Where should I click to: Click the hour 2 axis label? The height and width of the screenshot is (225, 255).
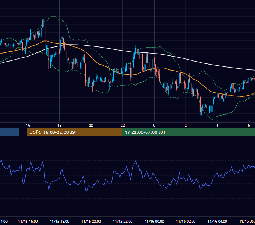(186, 125)
